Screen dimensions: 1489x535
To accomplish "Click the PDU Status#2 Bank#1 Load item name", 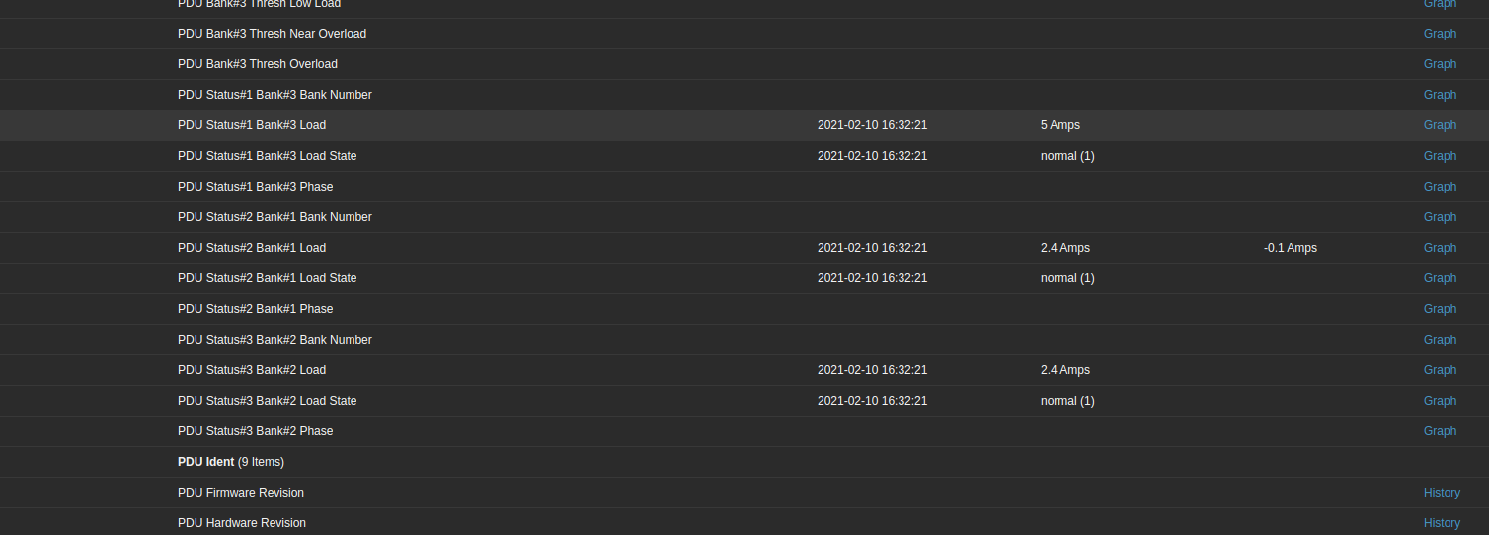I will (252, 248).
